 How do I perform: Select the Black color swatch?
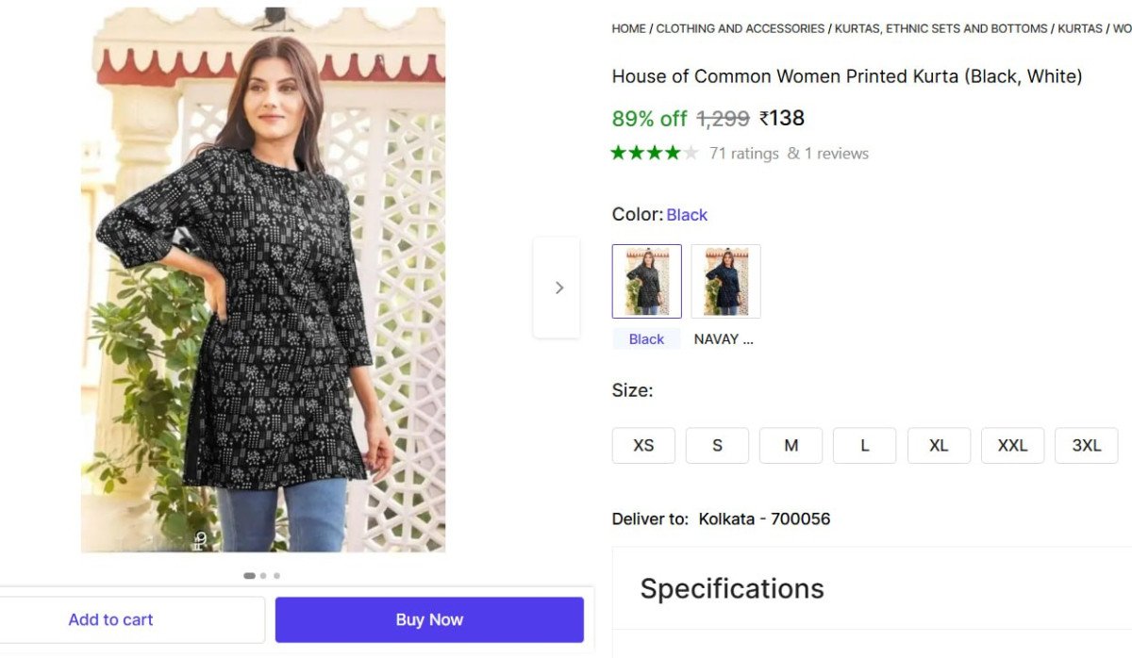click(x=646, y=280)
